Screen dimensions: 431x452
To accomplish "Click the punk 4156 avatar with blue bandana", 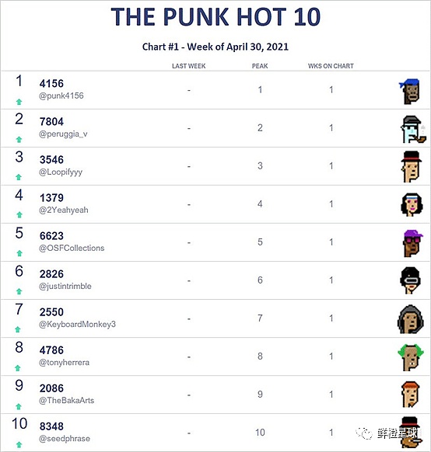I will coord(409,91).
